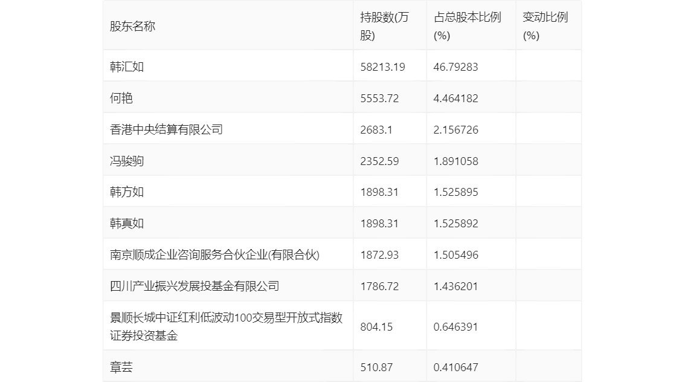Select the percentage 4.464182

coord(455,99)
